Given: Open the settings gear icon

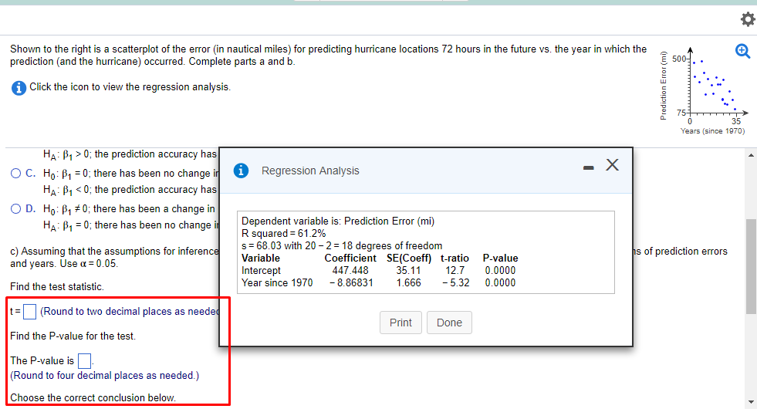Looking at the screenshot, I should pos(747,19).
